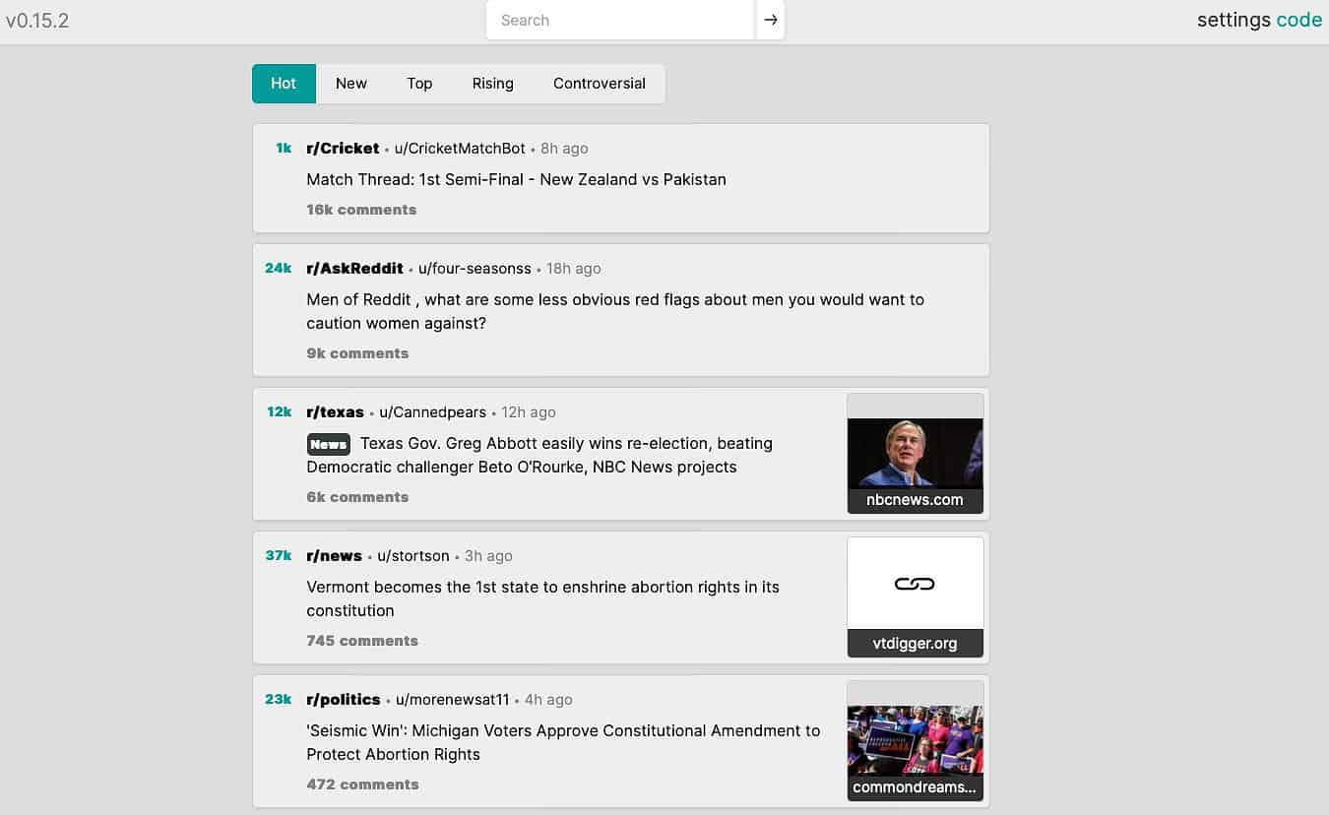Image resolution: width=1329 pixels, height=815 pixels.
Task: Open the Michigan voters abortion rights post
Action: coord(563,742)
